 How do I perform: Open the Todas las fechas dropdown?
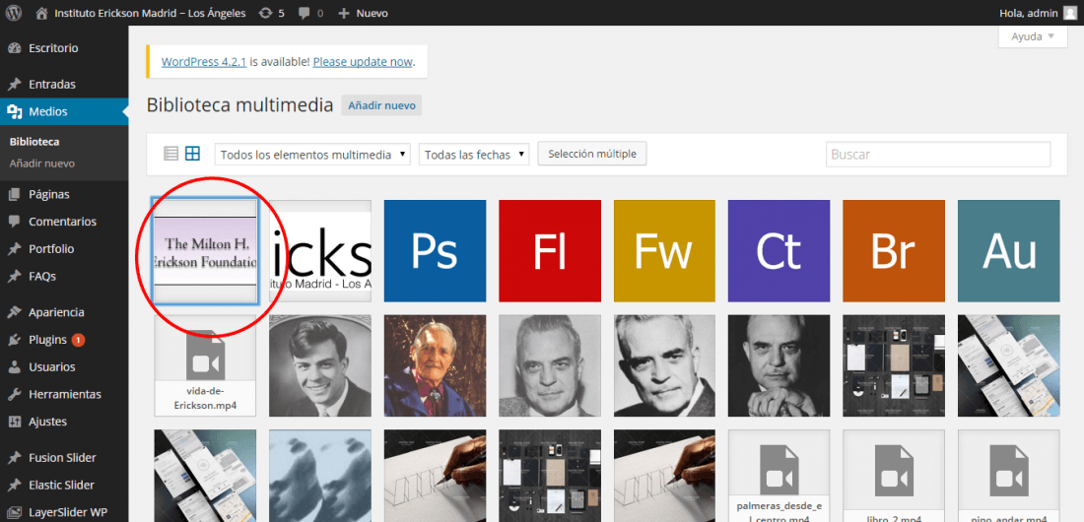click(x=474, y=155)
